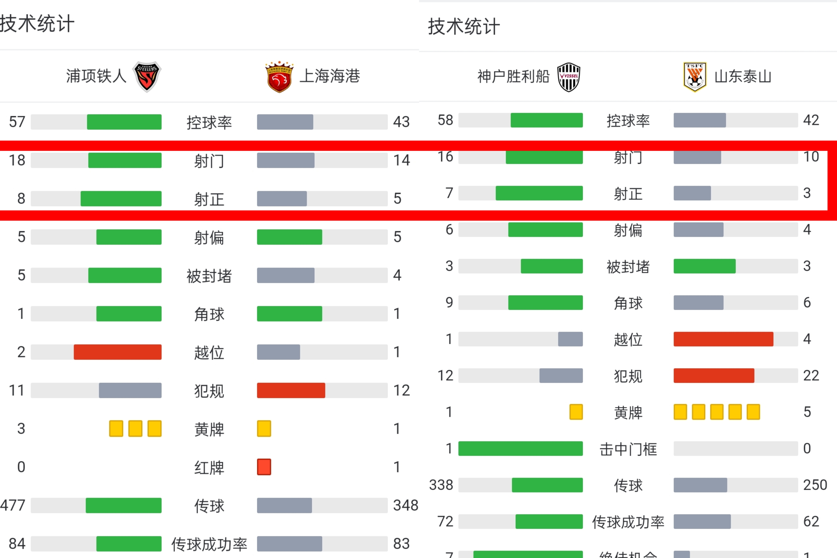This screenshot has width=837, height=558.
Task: Click the right 技术统计 heading
Action: click(x=464, y=27)
